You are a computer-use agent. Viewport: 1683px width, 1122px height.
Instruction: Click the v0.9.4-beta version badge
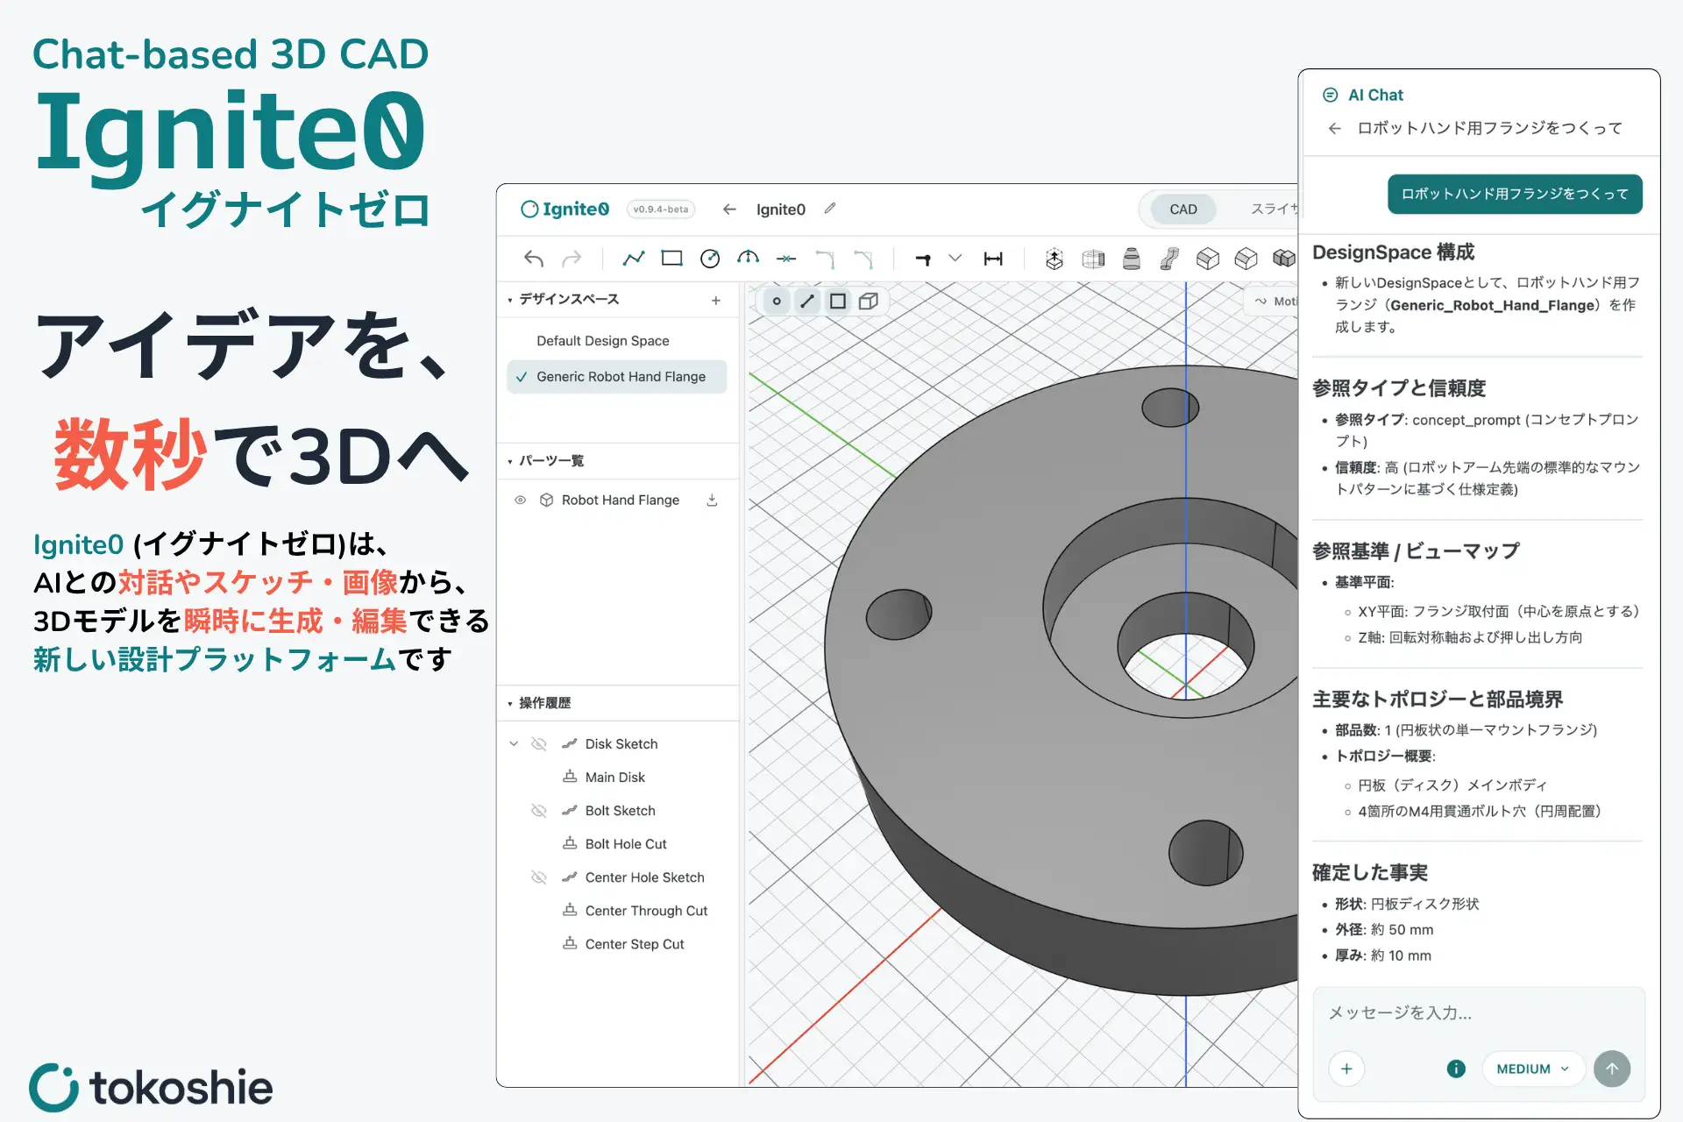661,209
